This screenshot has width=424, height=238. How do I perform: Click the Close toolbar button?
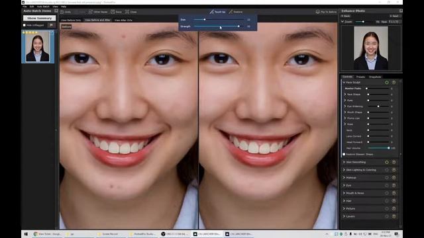point(131,12)
